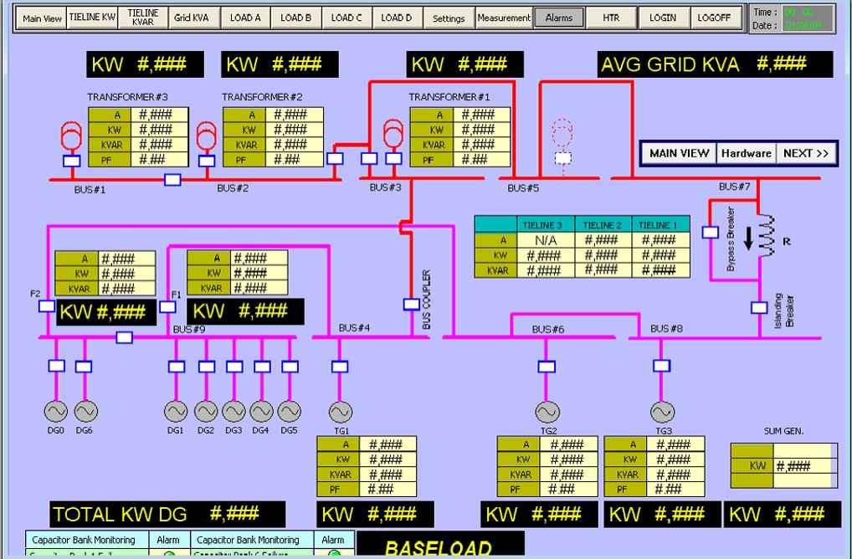Switch to the Alarms page

[558, 18]
